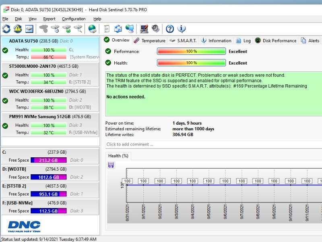
Task: Click the disk test icon with green checkmark
Action: pyautogui.click(x=67, y=29)
